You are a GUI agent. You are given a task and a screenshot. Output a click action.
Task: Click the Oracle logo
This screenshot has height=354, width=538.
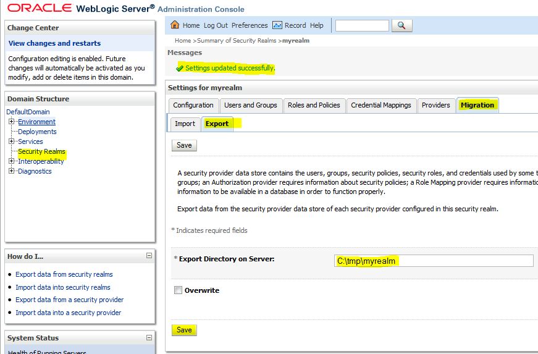pyautogui.click(x=40, y=8)
